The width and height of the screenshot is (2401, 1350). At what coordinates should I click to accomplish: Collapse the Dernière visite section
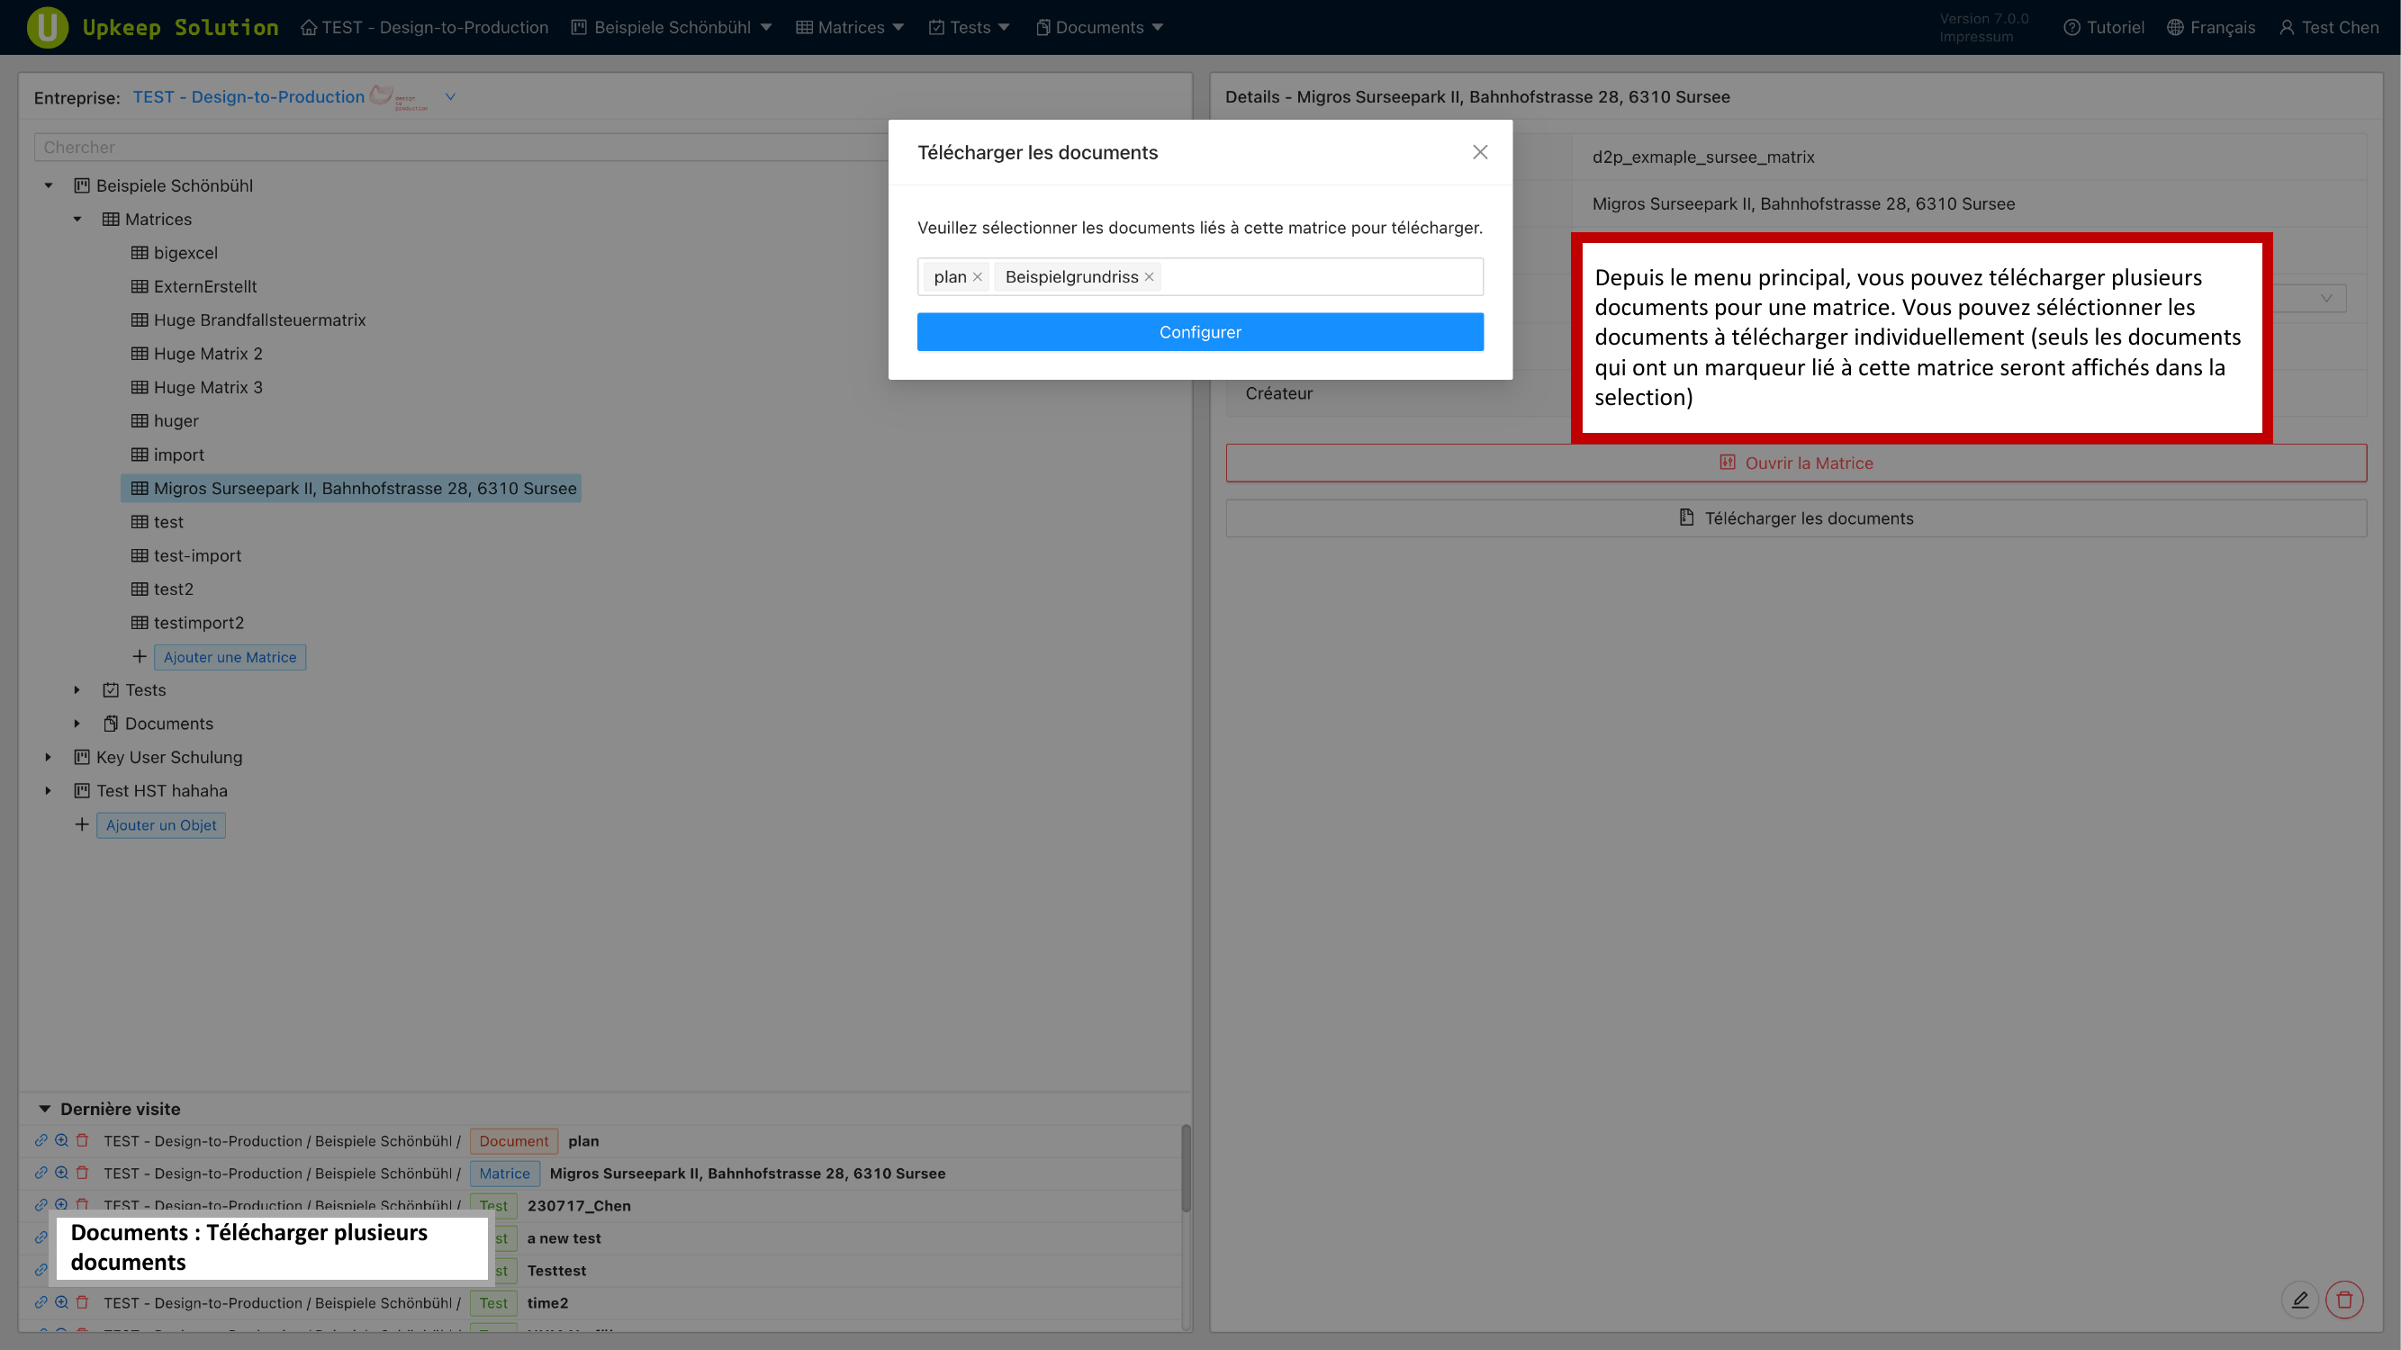tap(45, 1109)
